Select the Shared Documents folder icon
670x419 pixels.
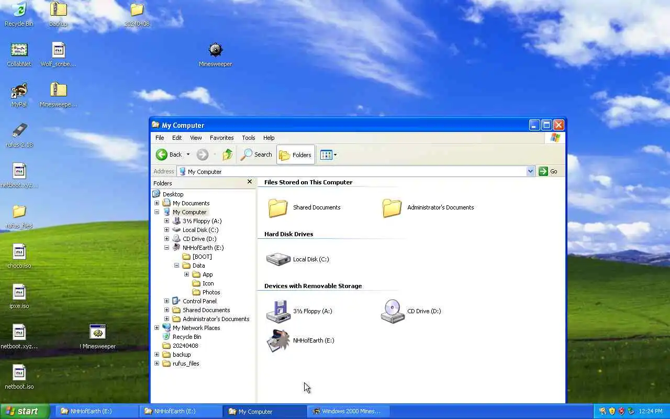click(x=277, y=207)
